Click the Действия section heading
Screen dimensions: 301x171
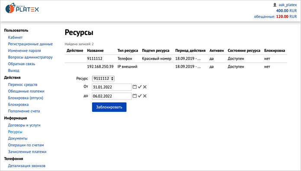pyautogui.click(x=12, y=77)
